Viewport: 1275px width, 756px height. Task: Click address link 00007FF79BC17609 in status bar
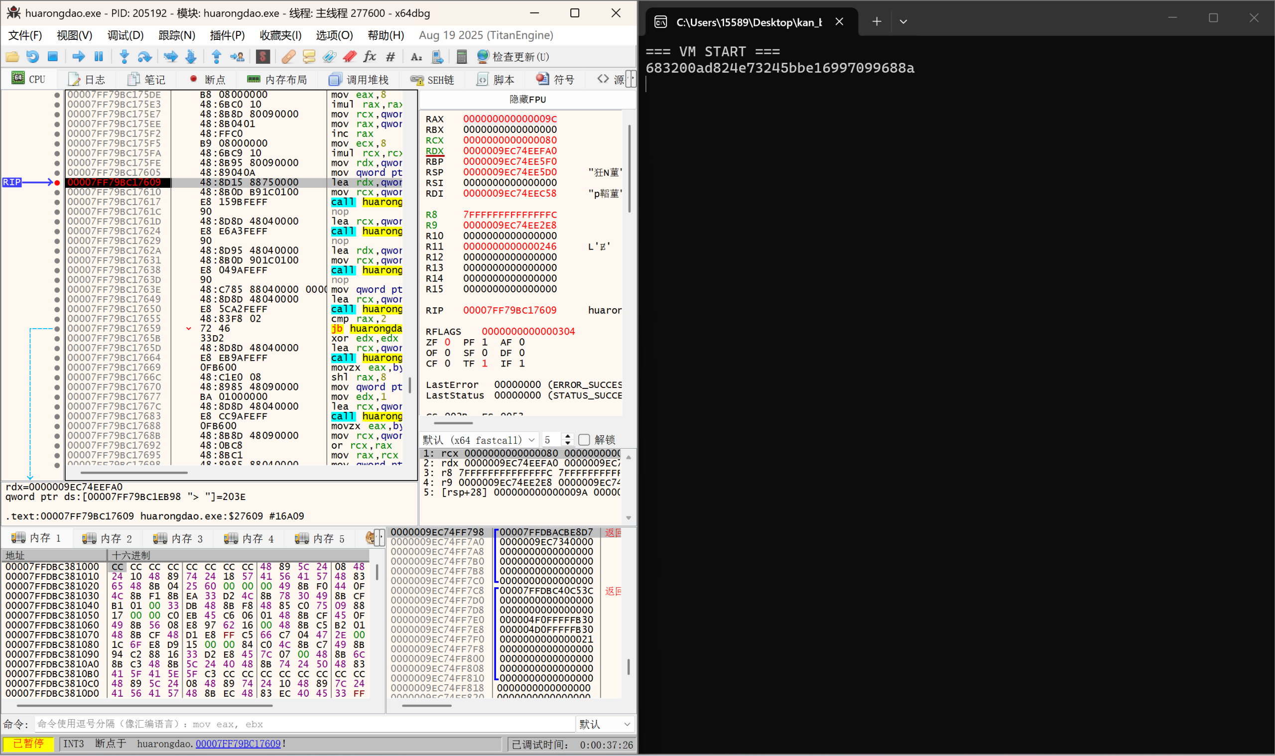[238, 744]
